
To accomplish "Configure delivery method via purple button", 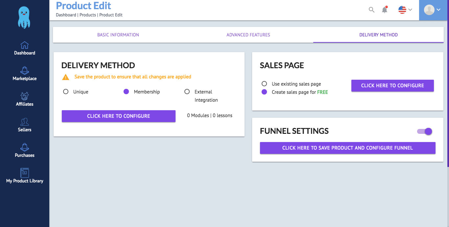I will click(x=119, y=116).
